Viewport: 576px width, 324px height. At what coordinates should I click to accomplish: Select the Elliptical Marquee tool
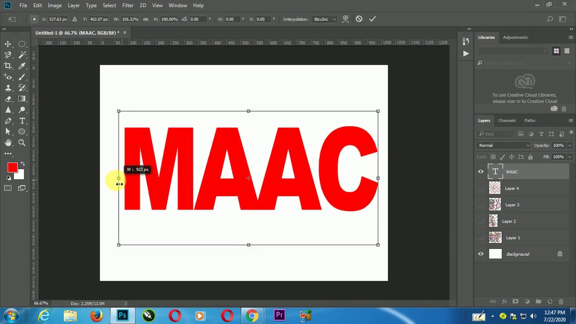tap(22, 44)
